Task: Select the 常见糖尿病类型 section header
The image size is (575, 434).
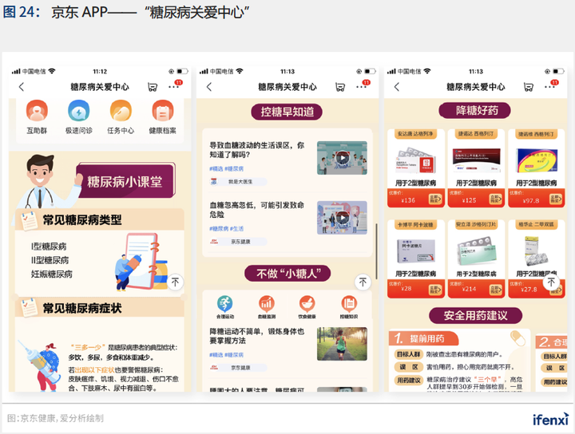Action: [99, 219]
